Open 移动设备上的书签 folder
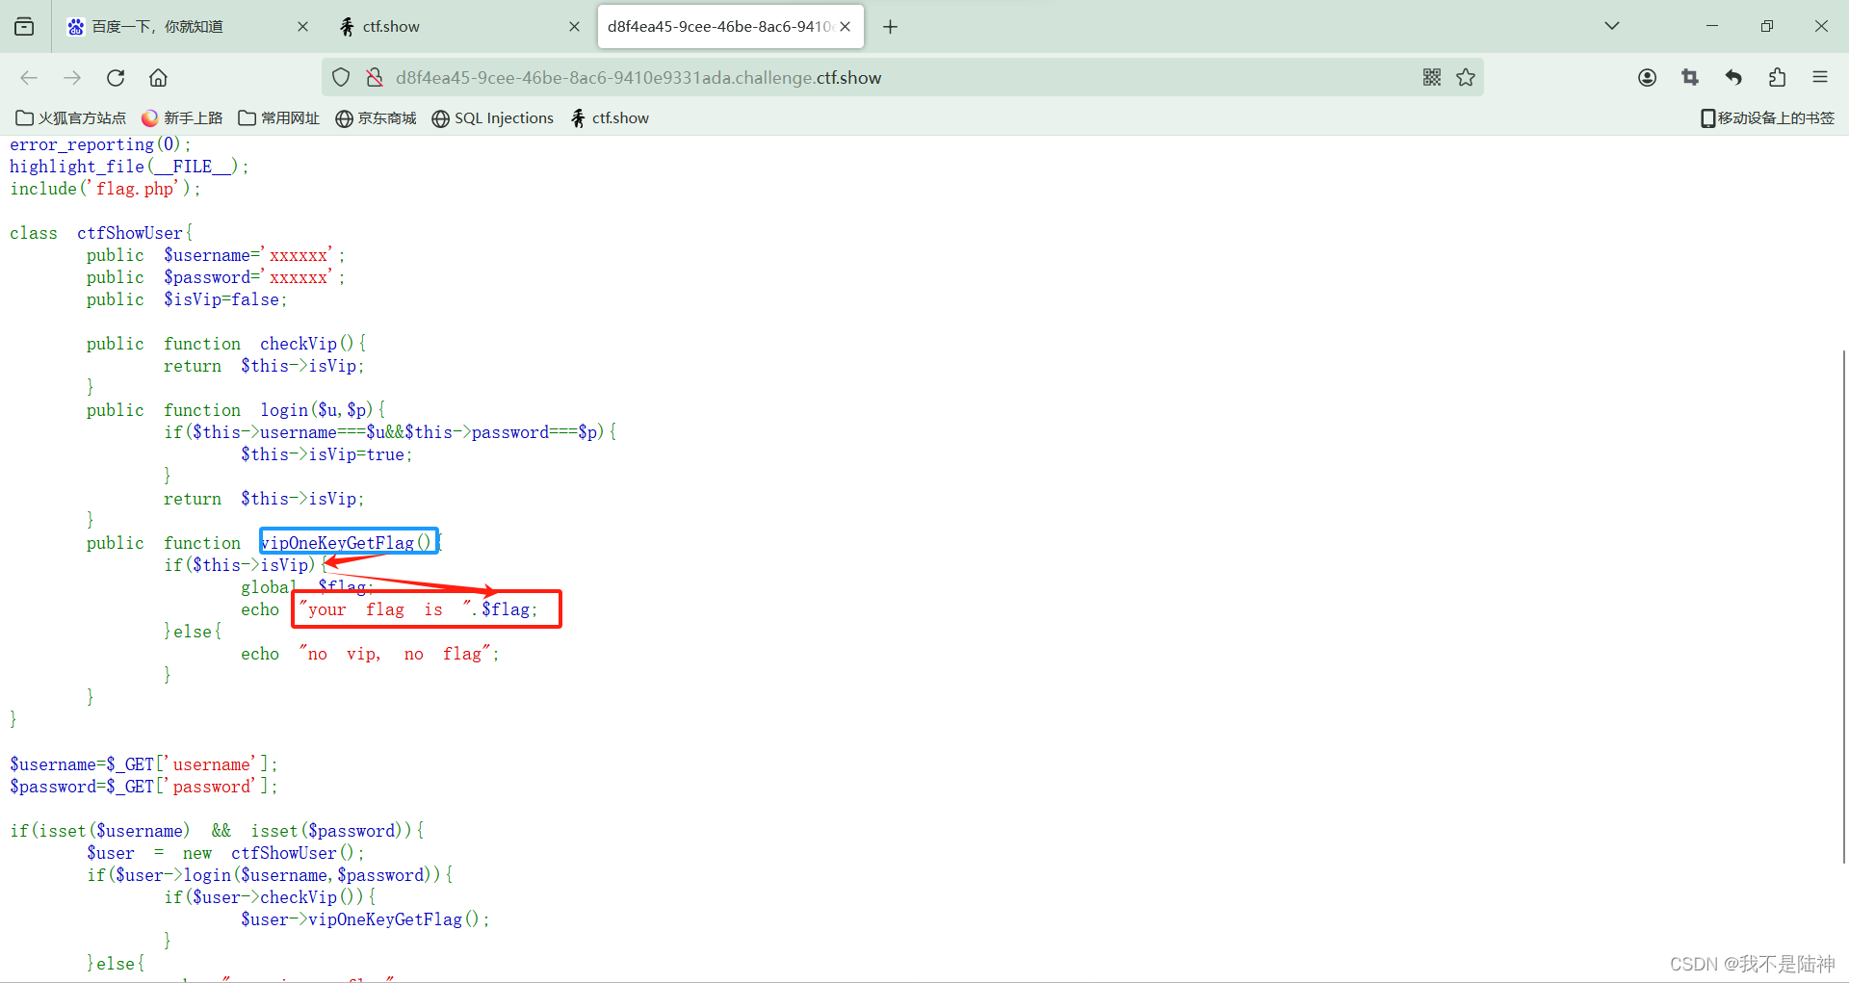 point(1767,117)
